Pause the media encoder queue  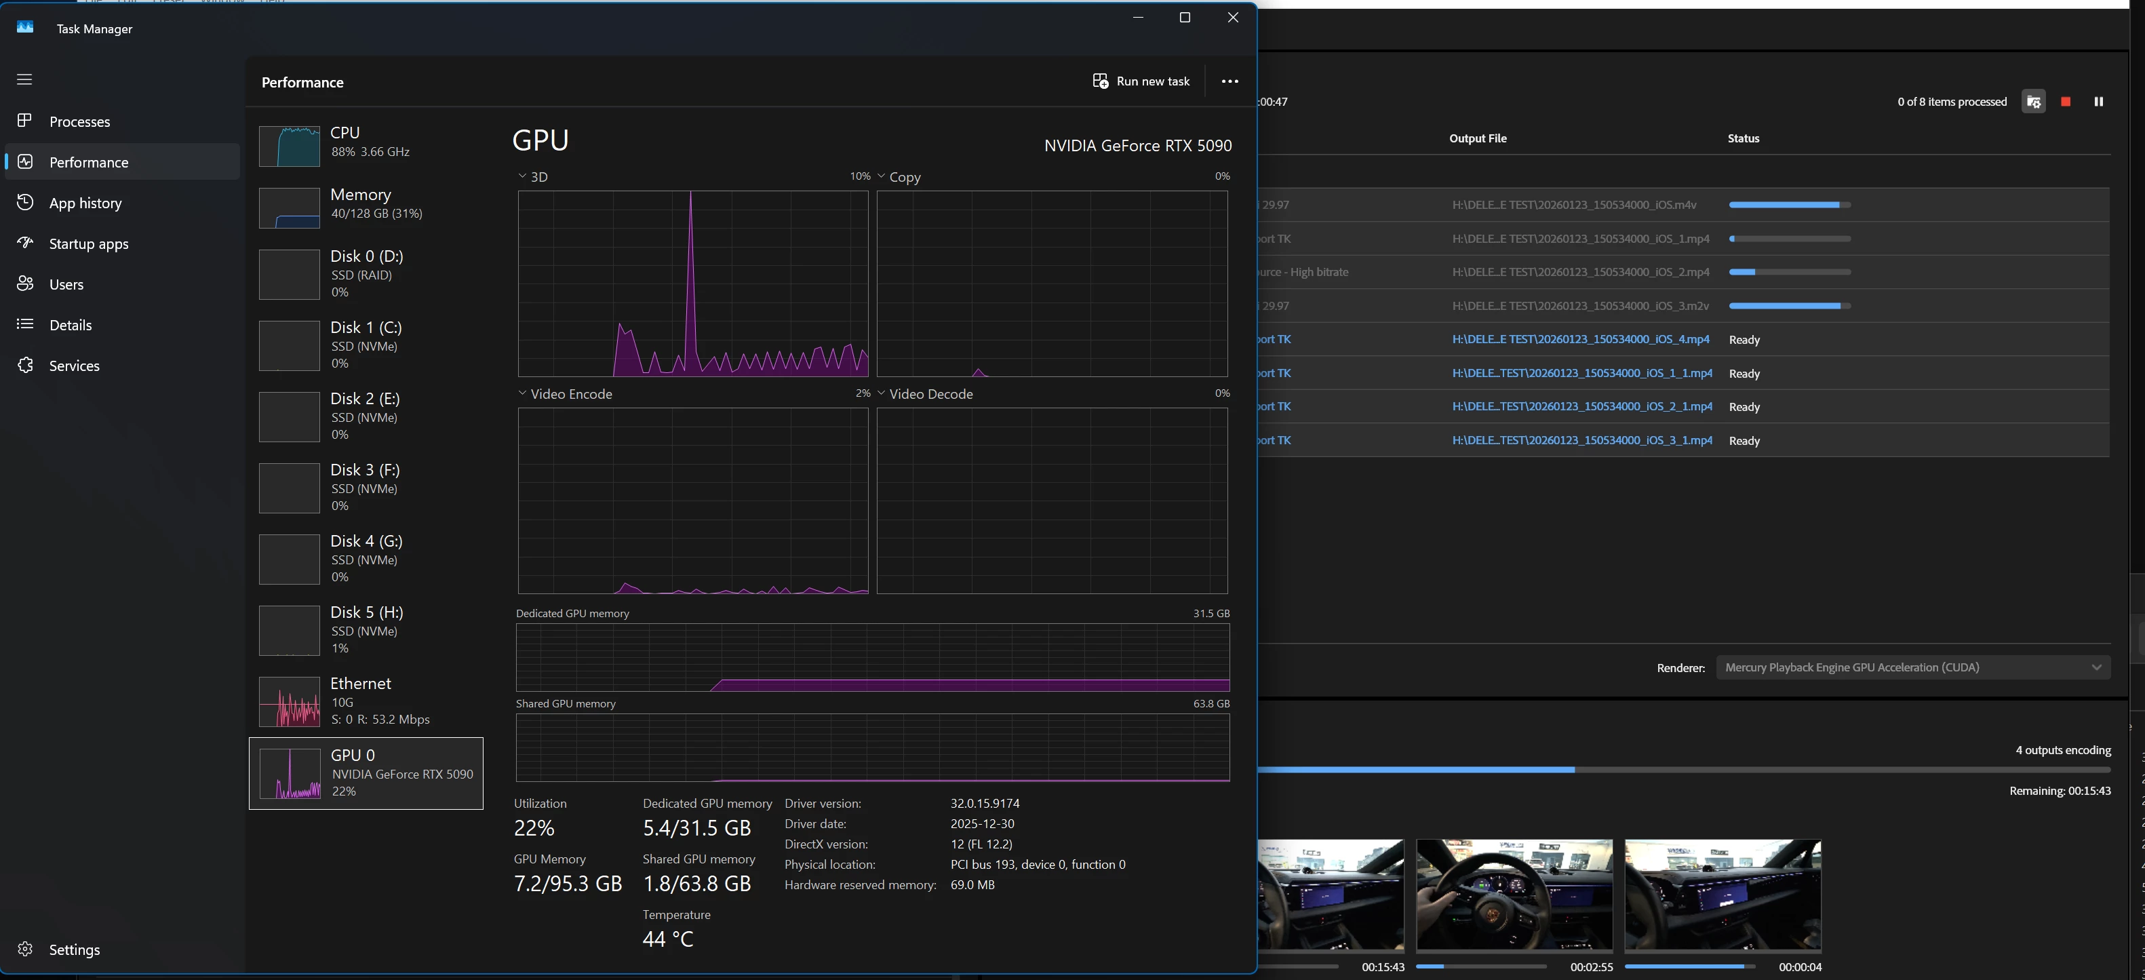click(x=2098, y=102)
